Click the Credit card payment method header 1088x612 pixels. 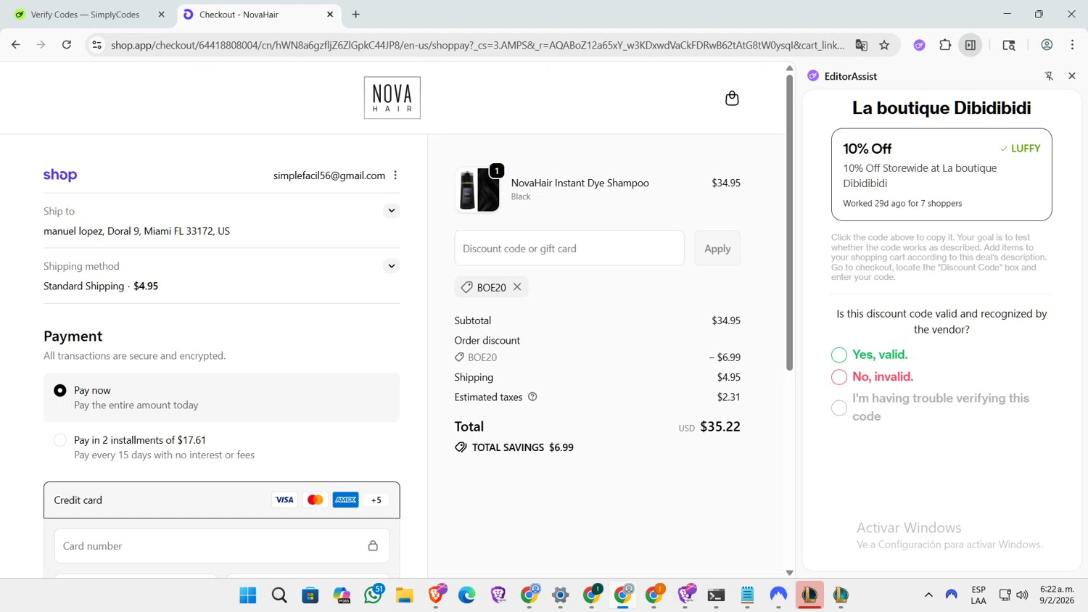click(x=222, y=500)
